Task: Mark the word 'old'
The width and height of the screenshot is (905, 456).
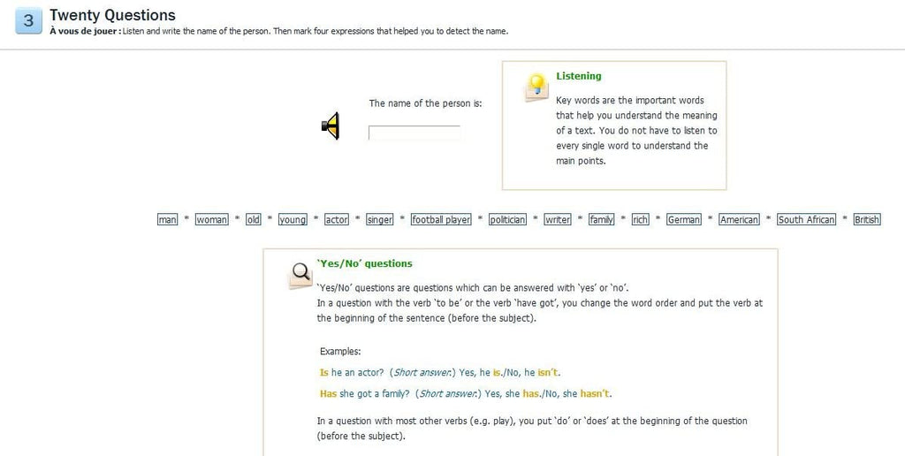Action: click(x=254, y=219)
